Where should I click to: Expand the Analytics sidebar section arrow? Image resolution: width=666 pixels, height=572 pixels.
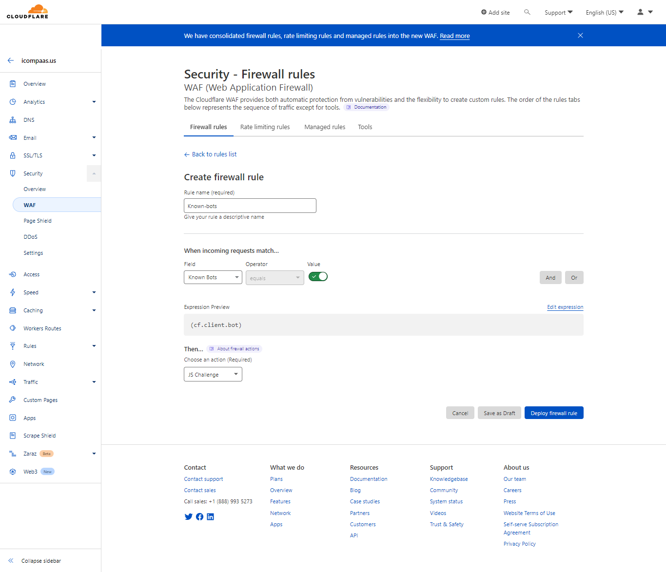94,102
